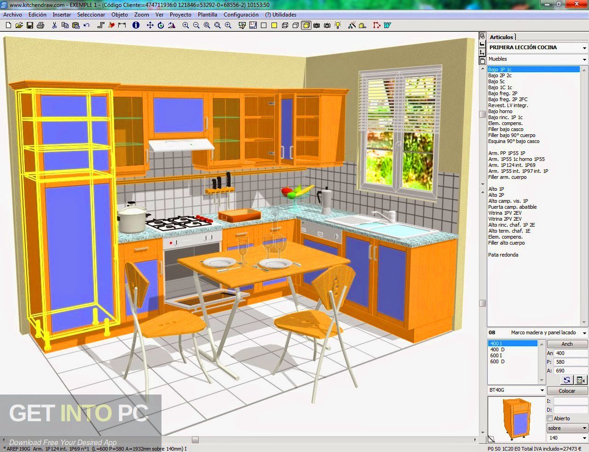This screenshot has height=452, width=589.
Task: Select 'Bajo horno' in the furniture list
Action: click(x=500, y=111)
